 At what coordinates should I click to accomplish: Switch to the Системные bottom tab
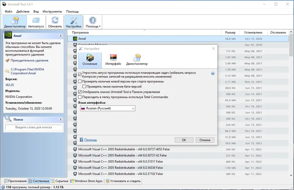click(x=39, y=181)
